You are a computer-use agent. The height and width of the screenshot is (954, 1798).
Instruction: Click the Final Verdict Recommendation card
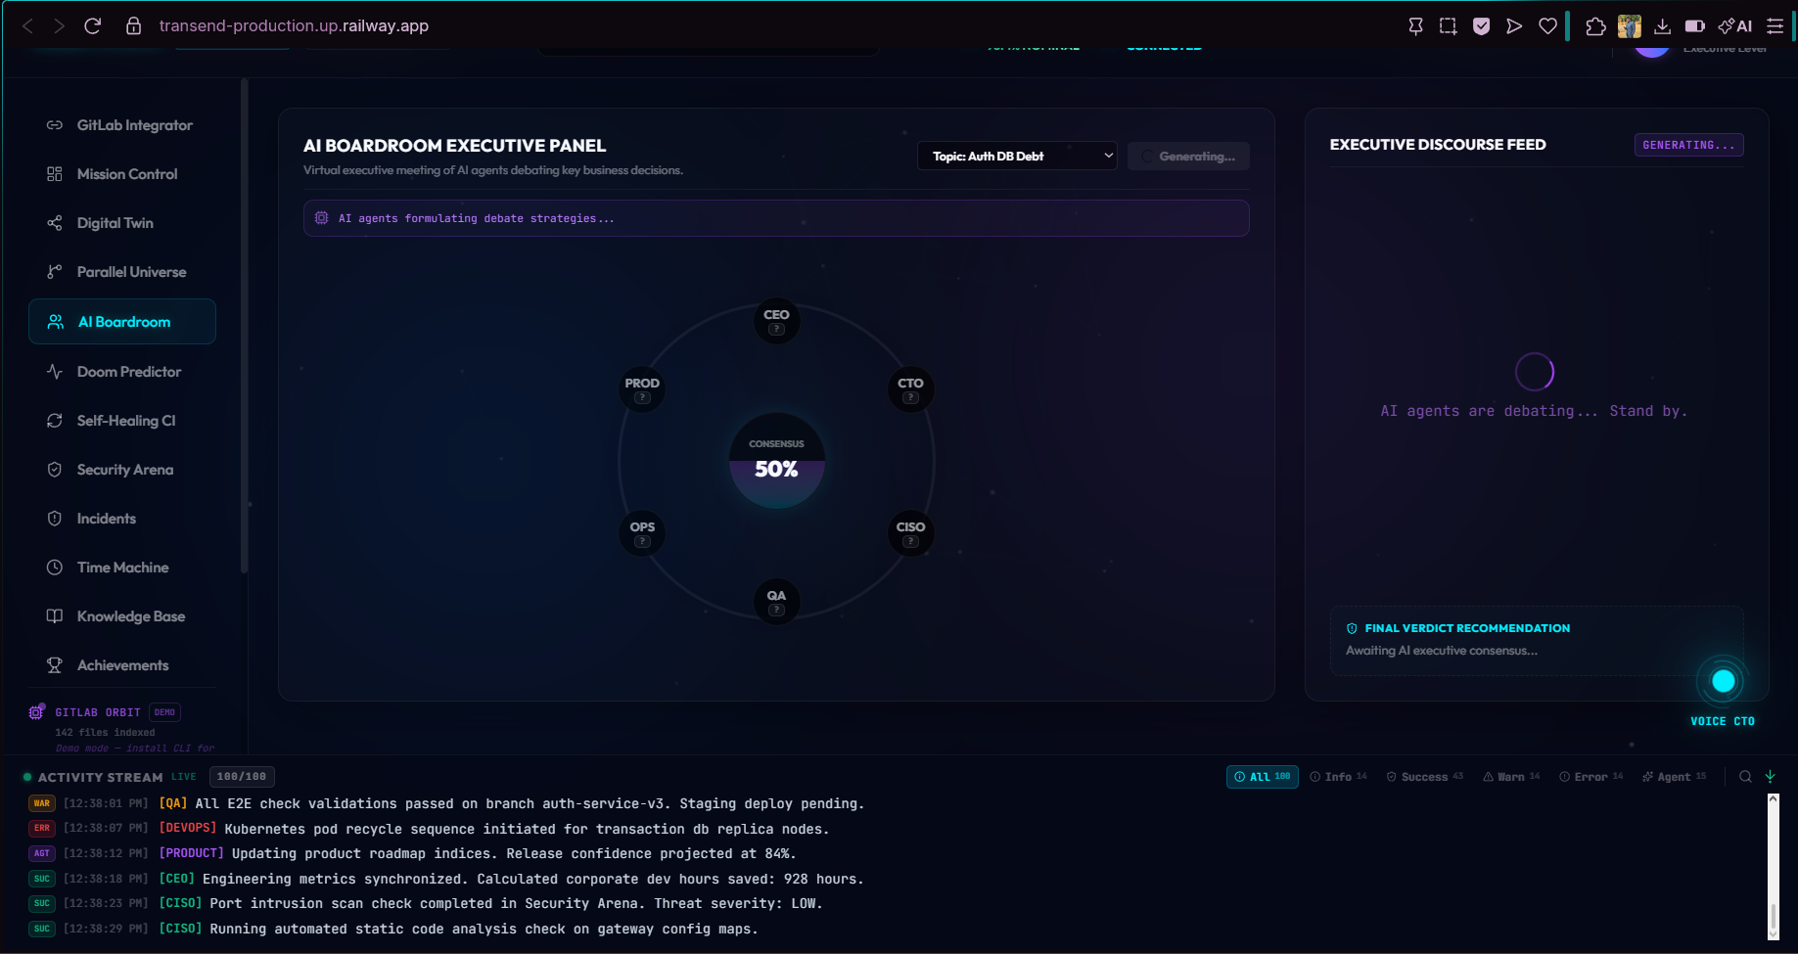pos(1536,640)
